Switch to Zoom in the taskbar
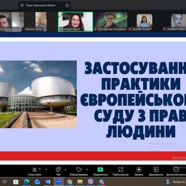This screenshot has width=186, height=186. [x=59, y=182]
